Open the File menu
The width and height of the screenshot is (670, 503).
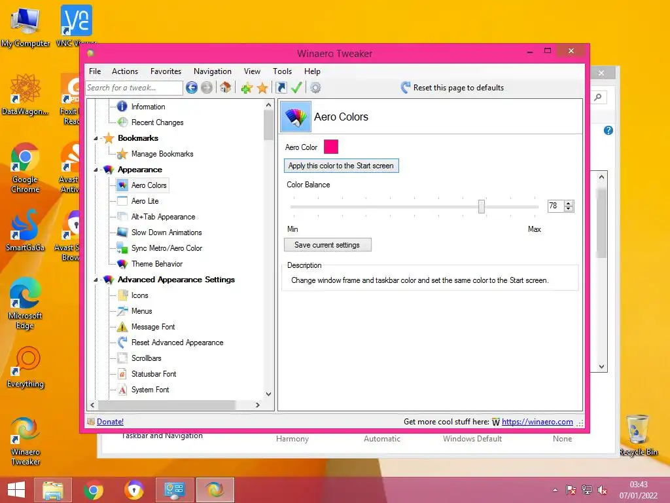[95, 71]
